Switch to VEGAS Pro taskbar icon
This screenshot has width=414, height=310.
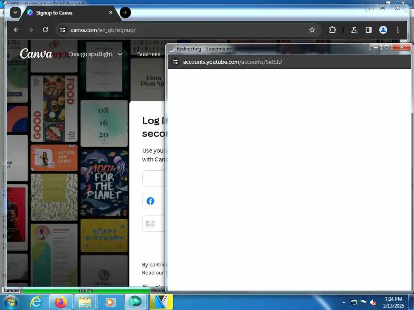(x=161, y=302)
